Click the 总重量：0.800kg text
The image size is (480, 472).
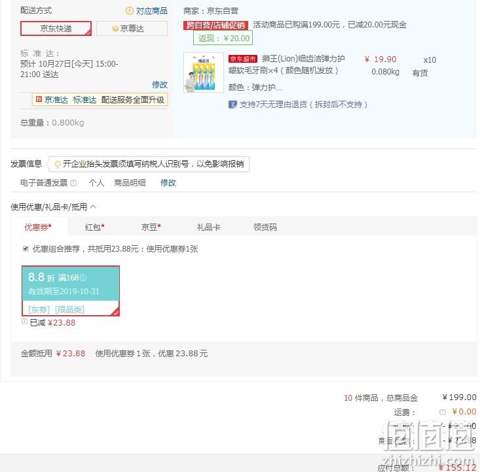click(x=52, y=123)
